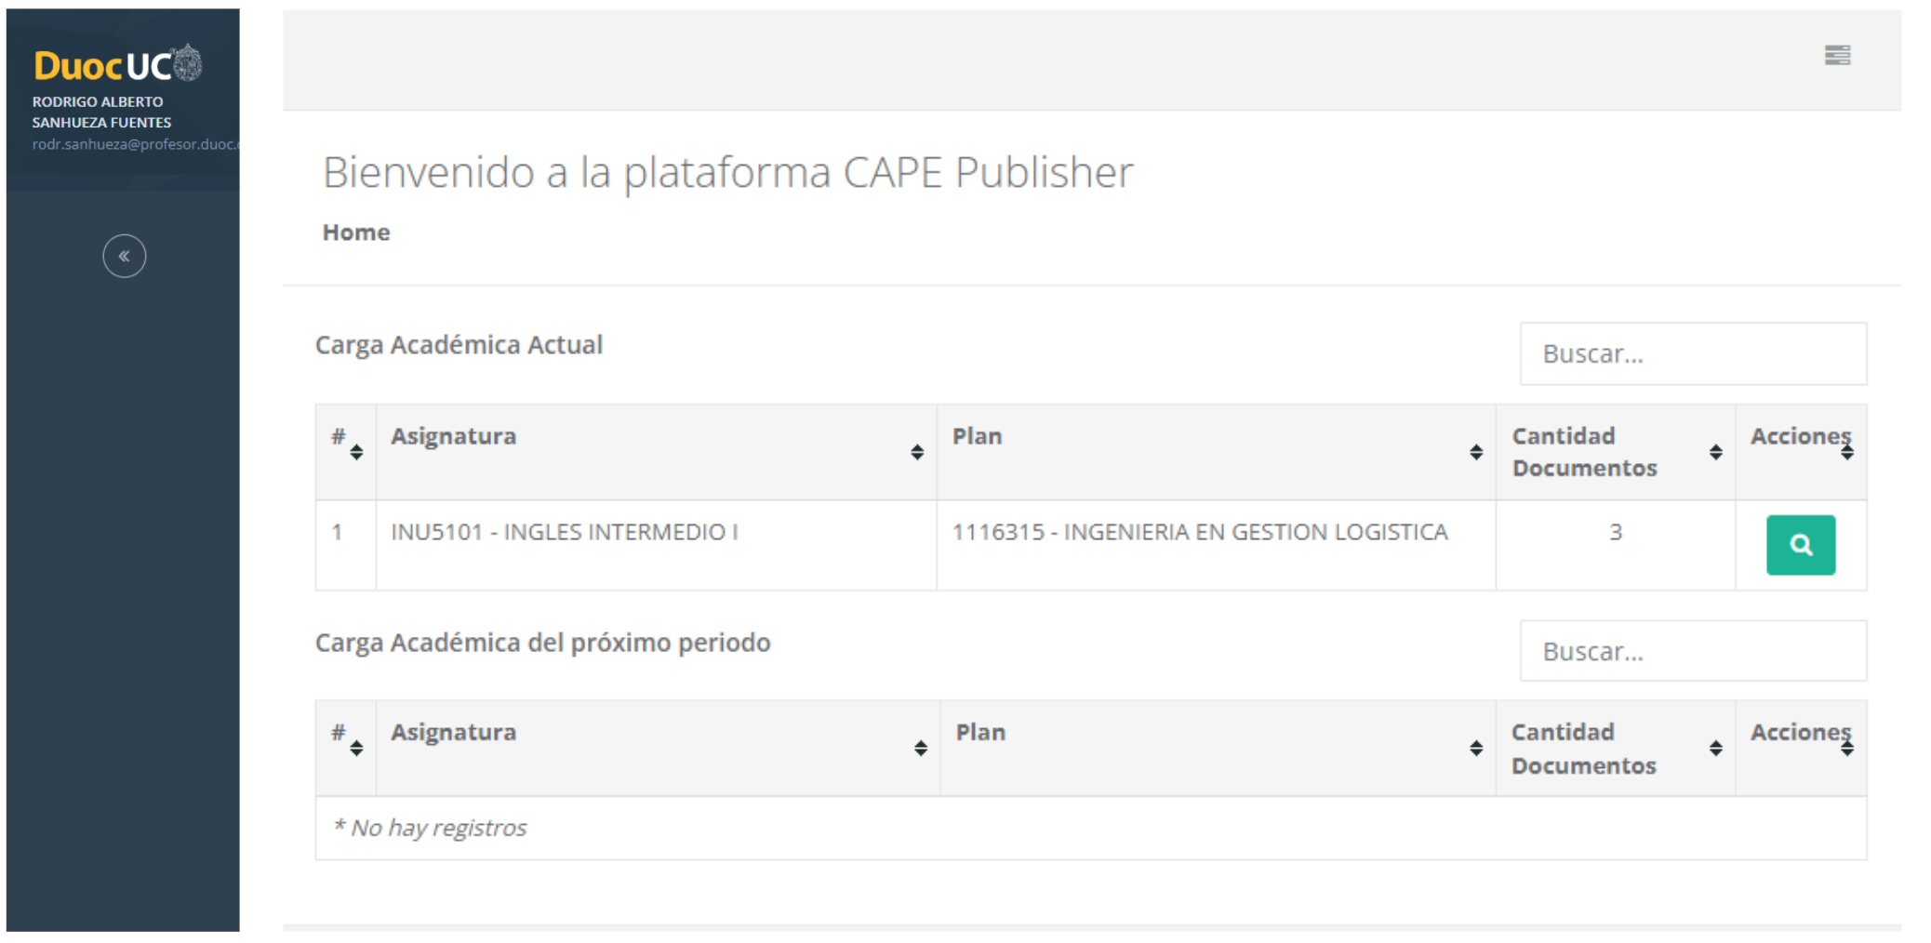Screen dimensions: 1931x943
Task: Sort current table by # column arrows
Action: click(x=356, y=452)
